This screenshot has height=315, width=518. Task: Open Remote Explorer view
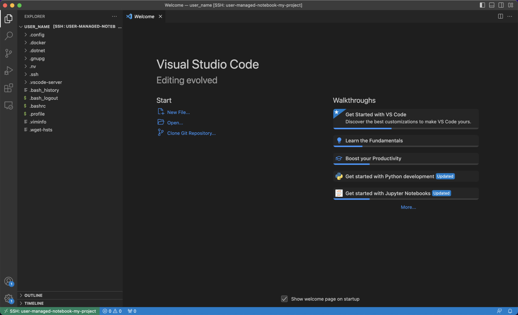[9, 105]
